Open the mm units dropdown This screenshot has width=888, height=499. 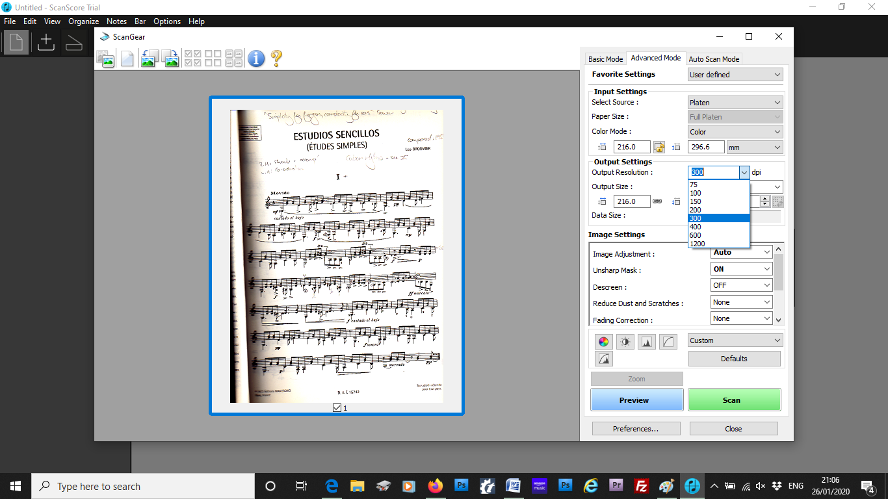point(755,147)
